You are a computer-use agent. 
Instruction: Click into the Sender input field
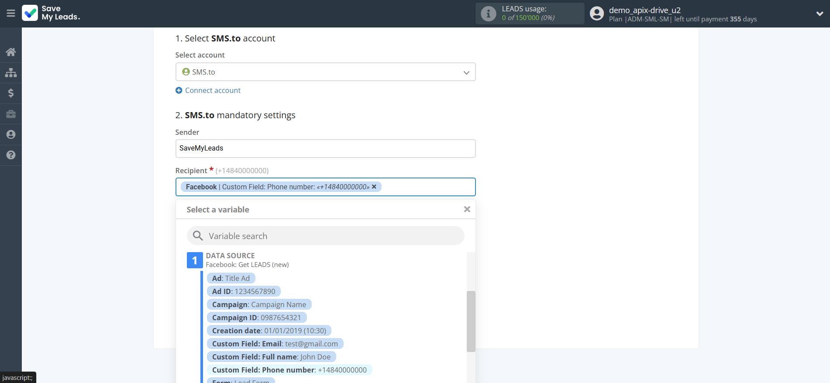(x=325, y=148)
